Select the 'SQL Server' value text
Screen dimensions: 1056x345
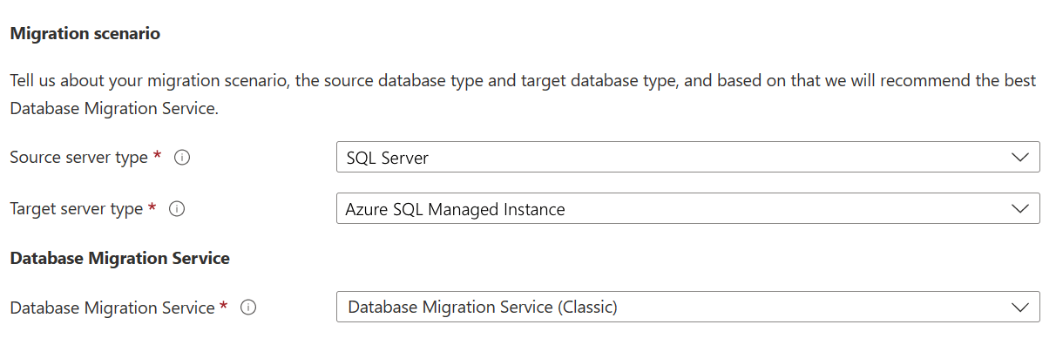click(388, 158)
